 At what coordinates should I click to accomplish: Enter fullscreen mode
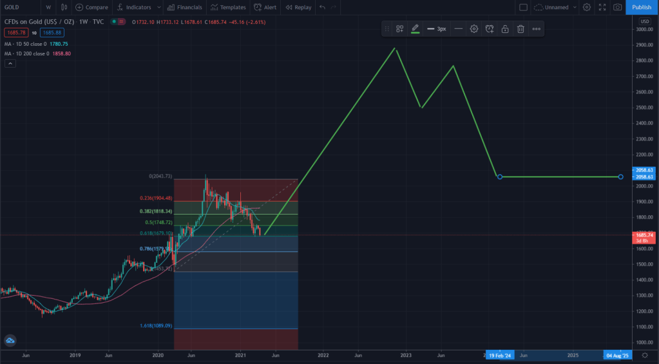602,7
